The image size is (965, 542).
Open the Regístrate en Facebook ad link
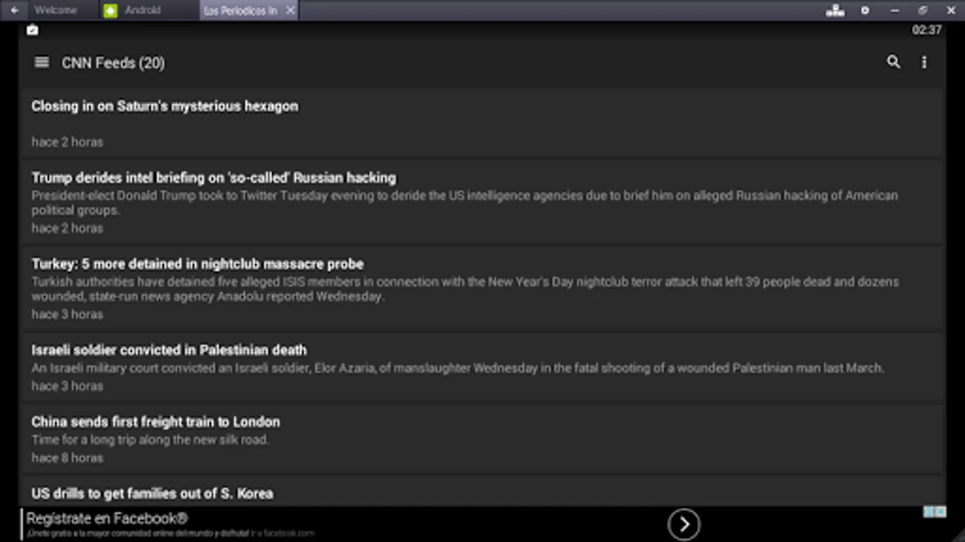[x=107, y=519]
